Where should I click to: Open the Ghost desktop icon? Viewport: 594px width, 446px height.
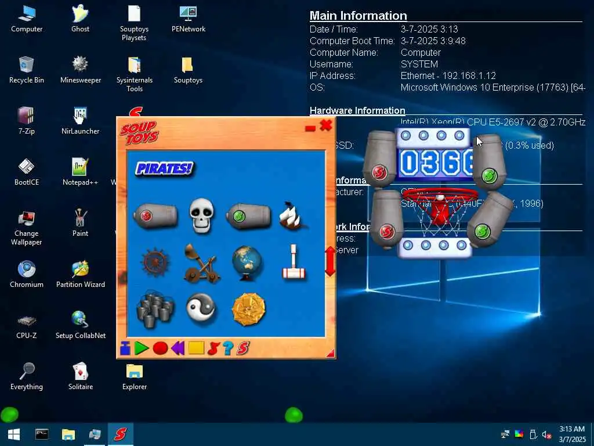tap(80, 19)
